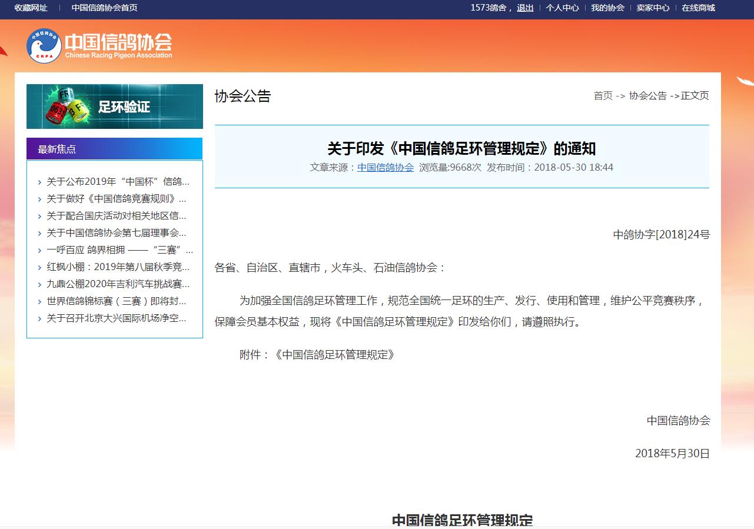Image resolution: width=754 pixels, height=529 pixels.
Task: Click the CRPA pigeon logo
Action: [44, 45]
